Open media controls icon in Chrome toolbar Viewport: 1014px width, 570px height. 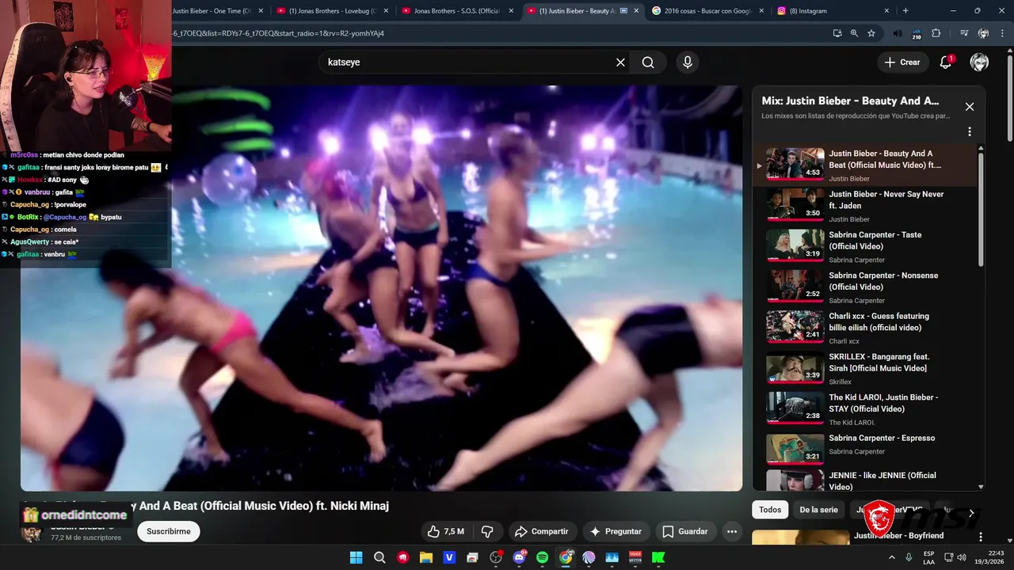[x=964, y=33]
